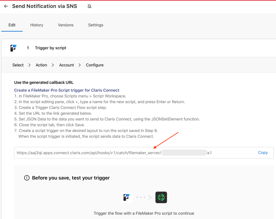Viewport: 276px width, 219px height.
Task: Click the green Claris Connect icon
Action: [161, 197]
